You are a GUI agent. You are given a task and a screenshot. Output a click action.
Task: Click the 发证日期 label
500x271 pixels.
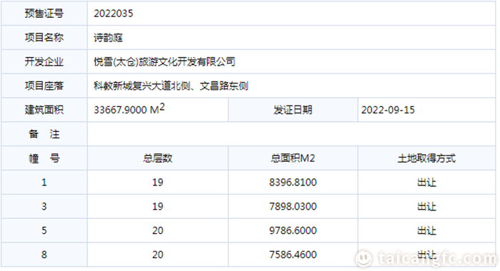pyautogui.click(x=293, y=110)
